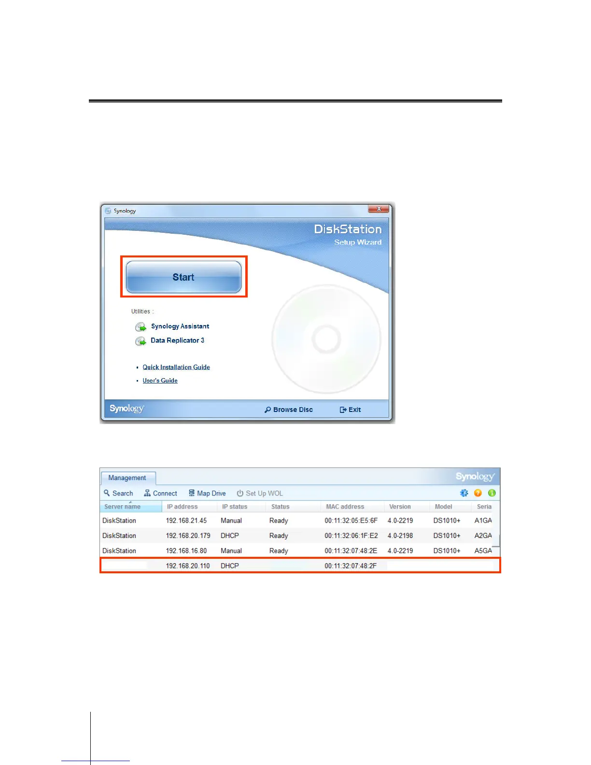Sort by Version column header
The width and height of the screenshot is (591, 765).
407,507
